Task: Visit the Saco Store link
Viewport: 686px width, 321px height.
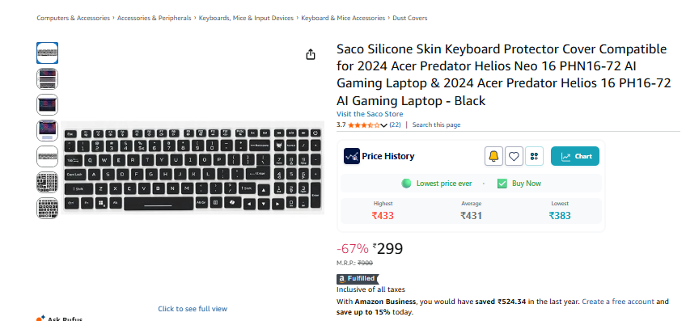Action: [370, 114]
